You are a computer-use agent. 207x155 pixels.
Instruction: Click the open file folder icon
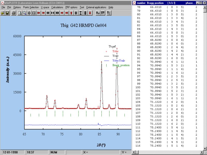[x=3, y=13]
